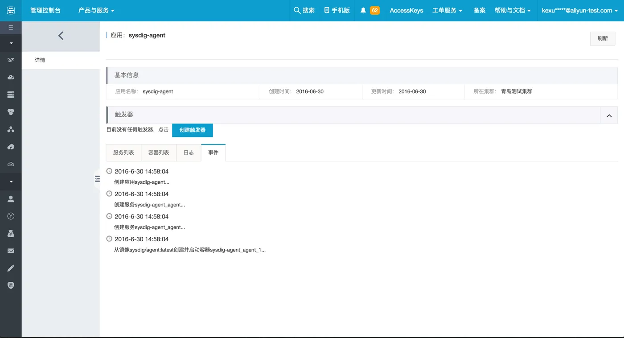Collapse the detail side panel handle
This screenshot has width=624, height=338.
click(97, 179)
